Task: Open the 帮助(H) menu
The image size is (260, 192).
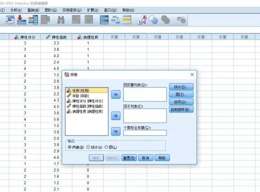Action: [128, 10]
